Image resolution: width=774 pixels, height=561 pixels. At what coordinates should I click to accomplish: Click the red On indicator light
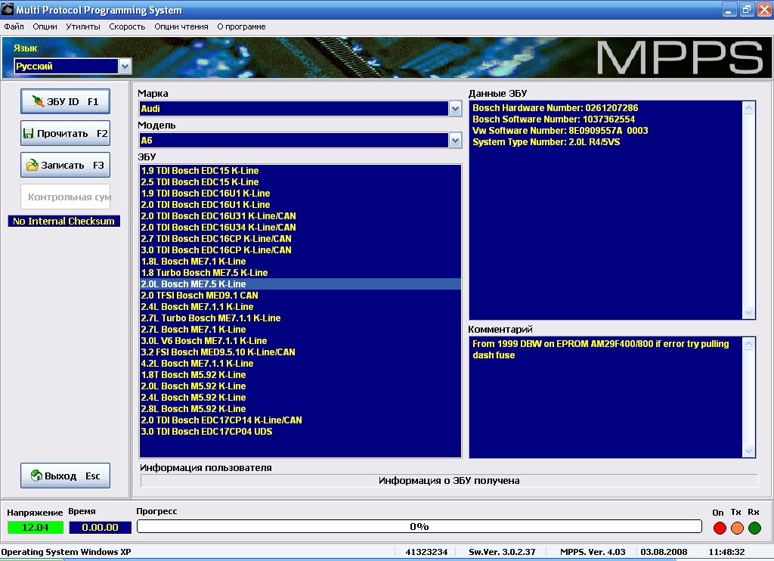[x=719, y=528]
